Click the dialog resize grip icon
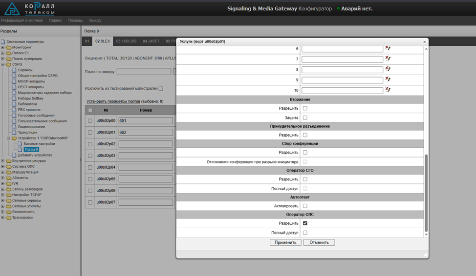476x276 pixels. 425,255
